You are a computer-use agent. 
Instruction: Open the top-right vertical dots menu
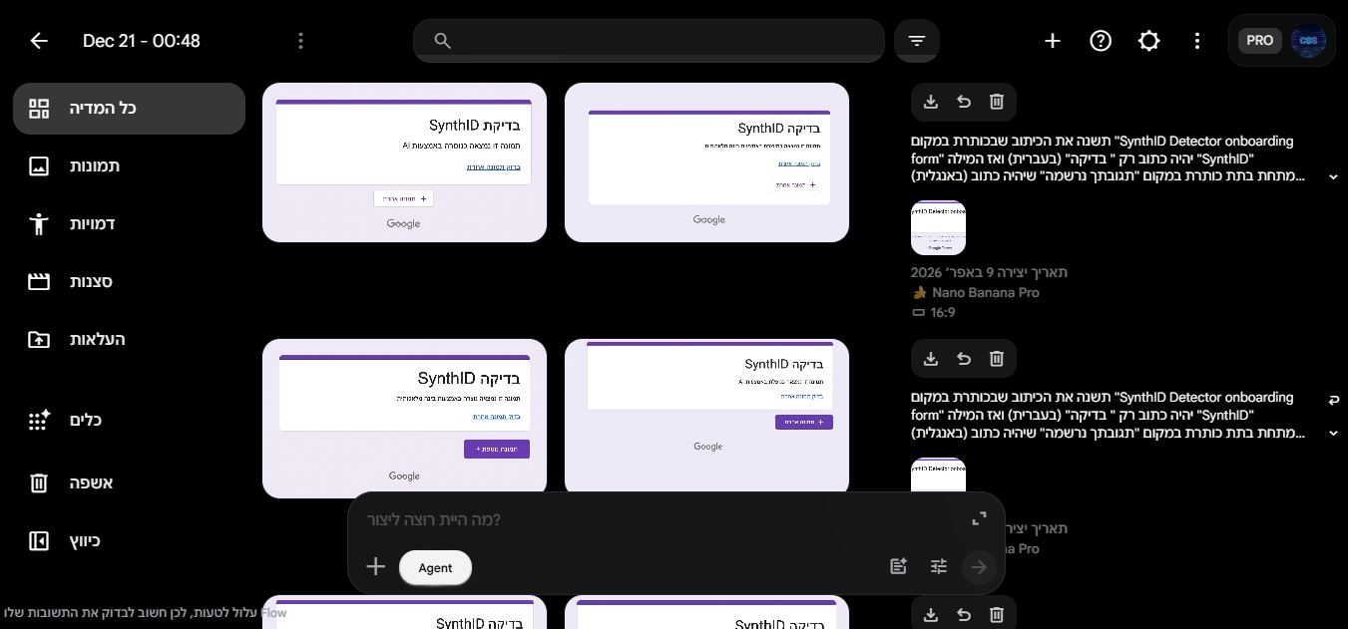click(x=1197, y=41)
